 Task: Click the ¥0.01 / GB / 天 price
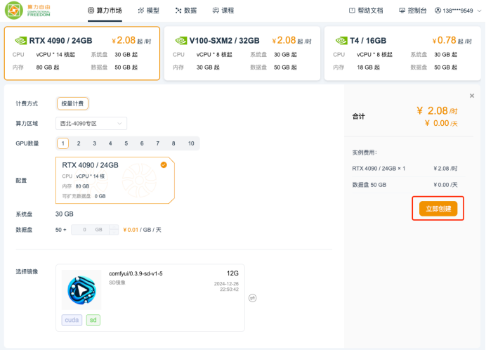(142, 230)
